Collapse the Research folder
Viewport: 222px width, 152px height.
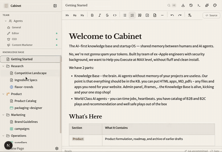3,66
